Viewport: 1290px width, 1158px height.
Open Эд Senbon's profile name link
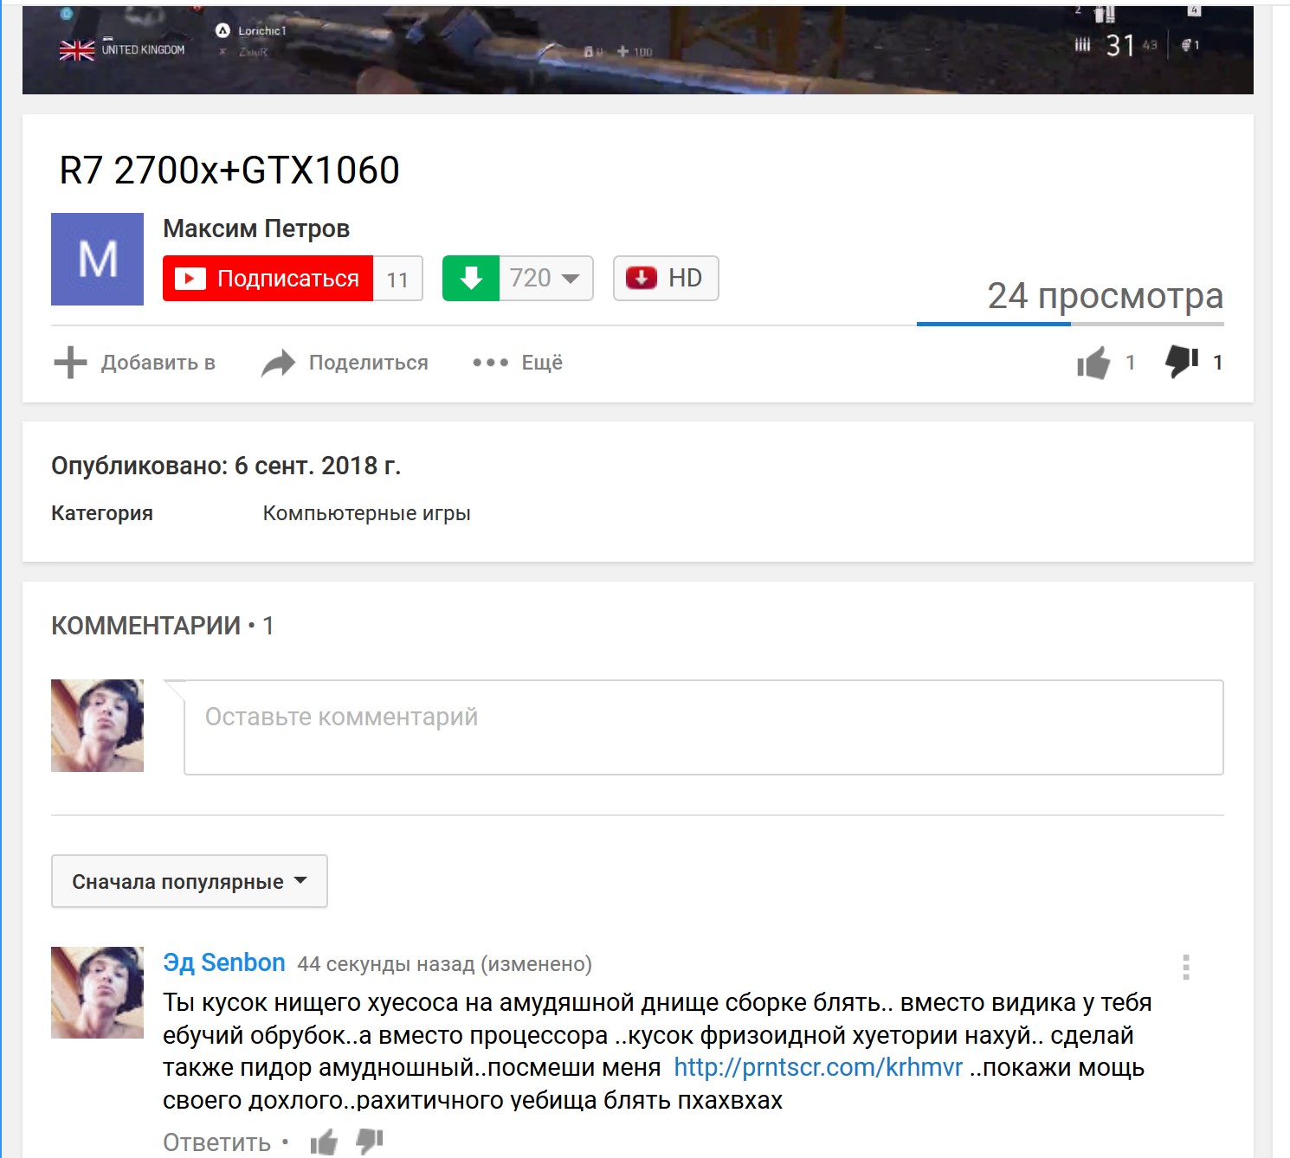(x=223, y=963)
